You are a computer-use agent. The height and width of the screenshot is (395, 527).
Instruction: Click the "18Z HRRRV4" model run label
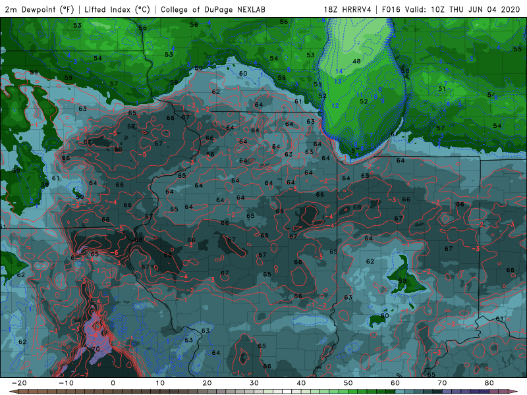coord(348,9)
